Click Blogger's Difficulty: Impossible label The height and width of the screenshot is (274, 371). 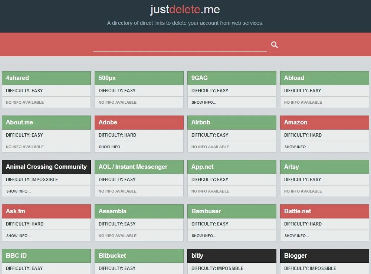310,268
